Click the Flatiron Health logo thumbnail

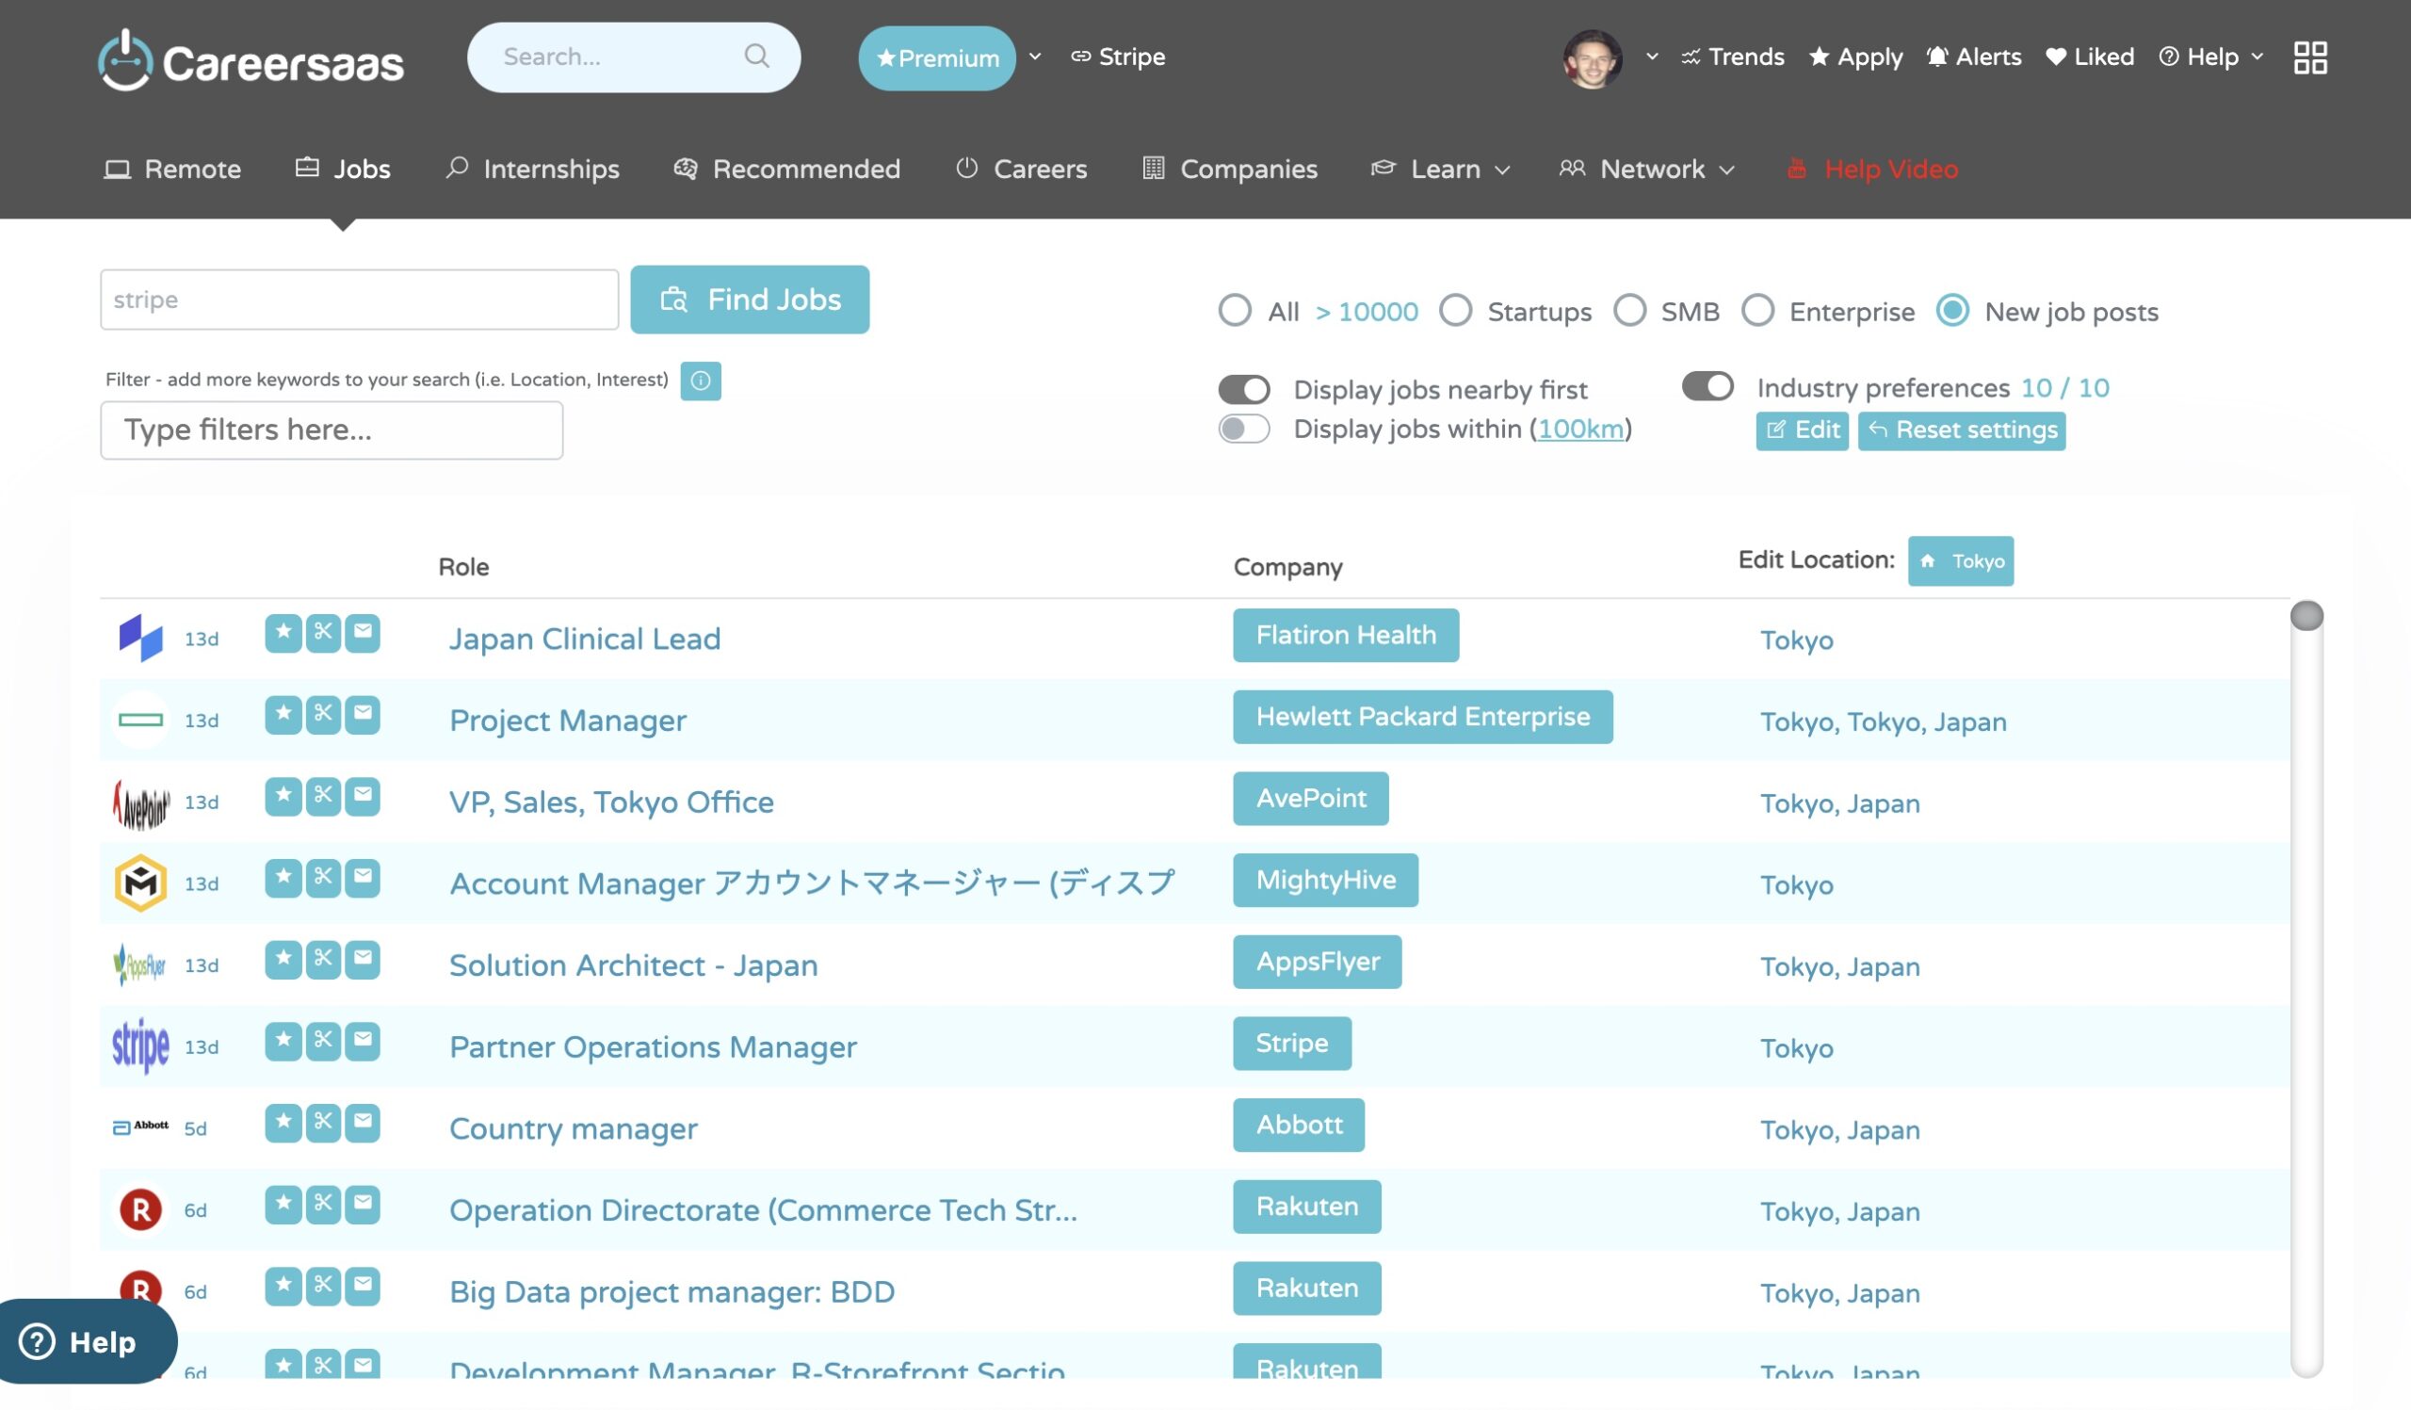pos(140,638)
